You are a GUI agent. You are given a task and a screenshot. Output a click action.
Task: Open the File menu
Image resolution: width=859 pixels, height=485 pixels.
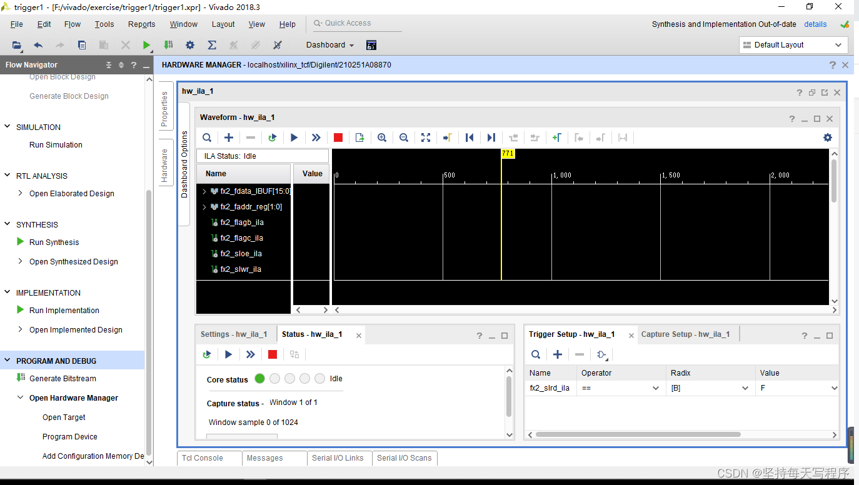pyautogui.click(x=17, y=24)
